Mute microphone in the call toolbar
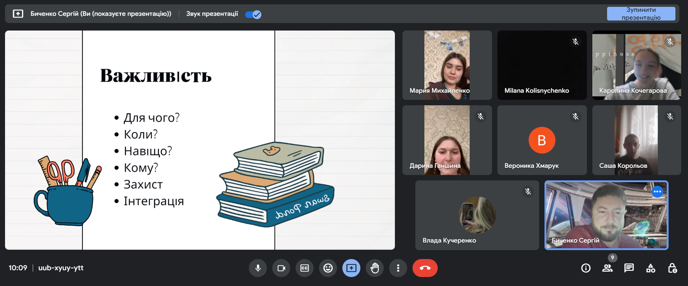The width and height of the screenshot is (688, 286). [x=258, y=268]
